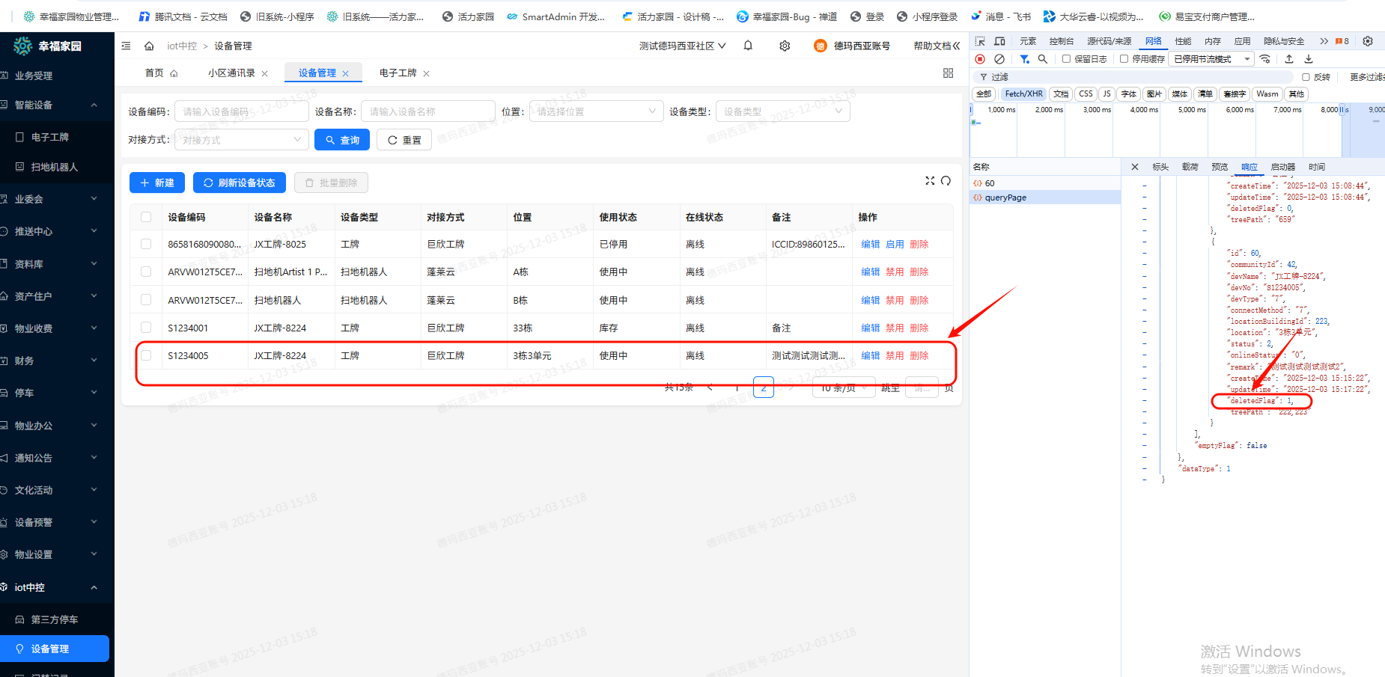Toggle the device toolbar icon in DevTools
The image size is (1385, 677).
999,41
